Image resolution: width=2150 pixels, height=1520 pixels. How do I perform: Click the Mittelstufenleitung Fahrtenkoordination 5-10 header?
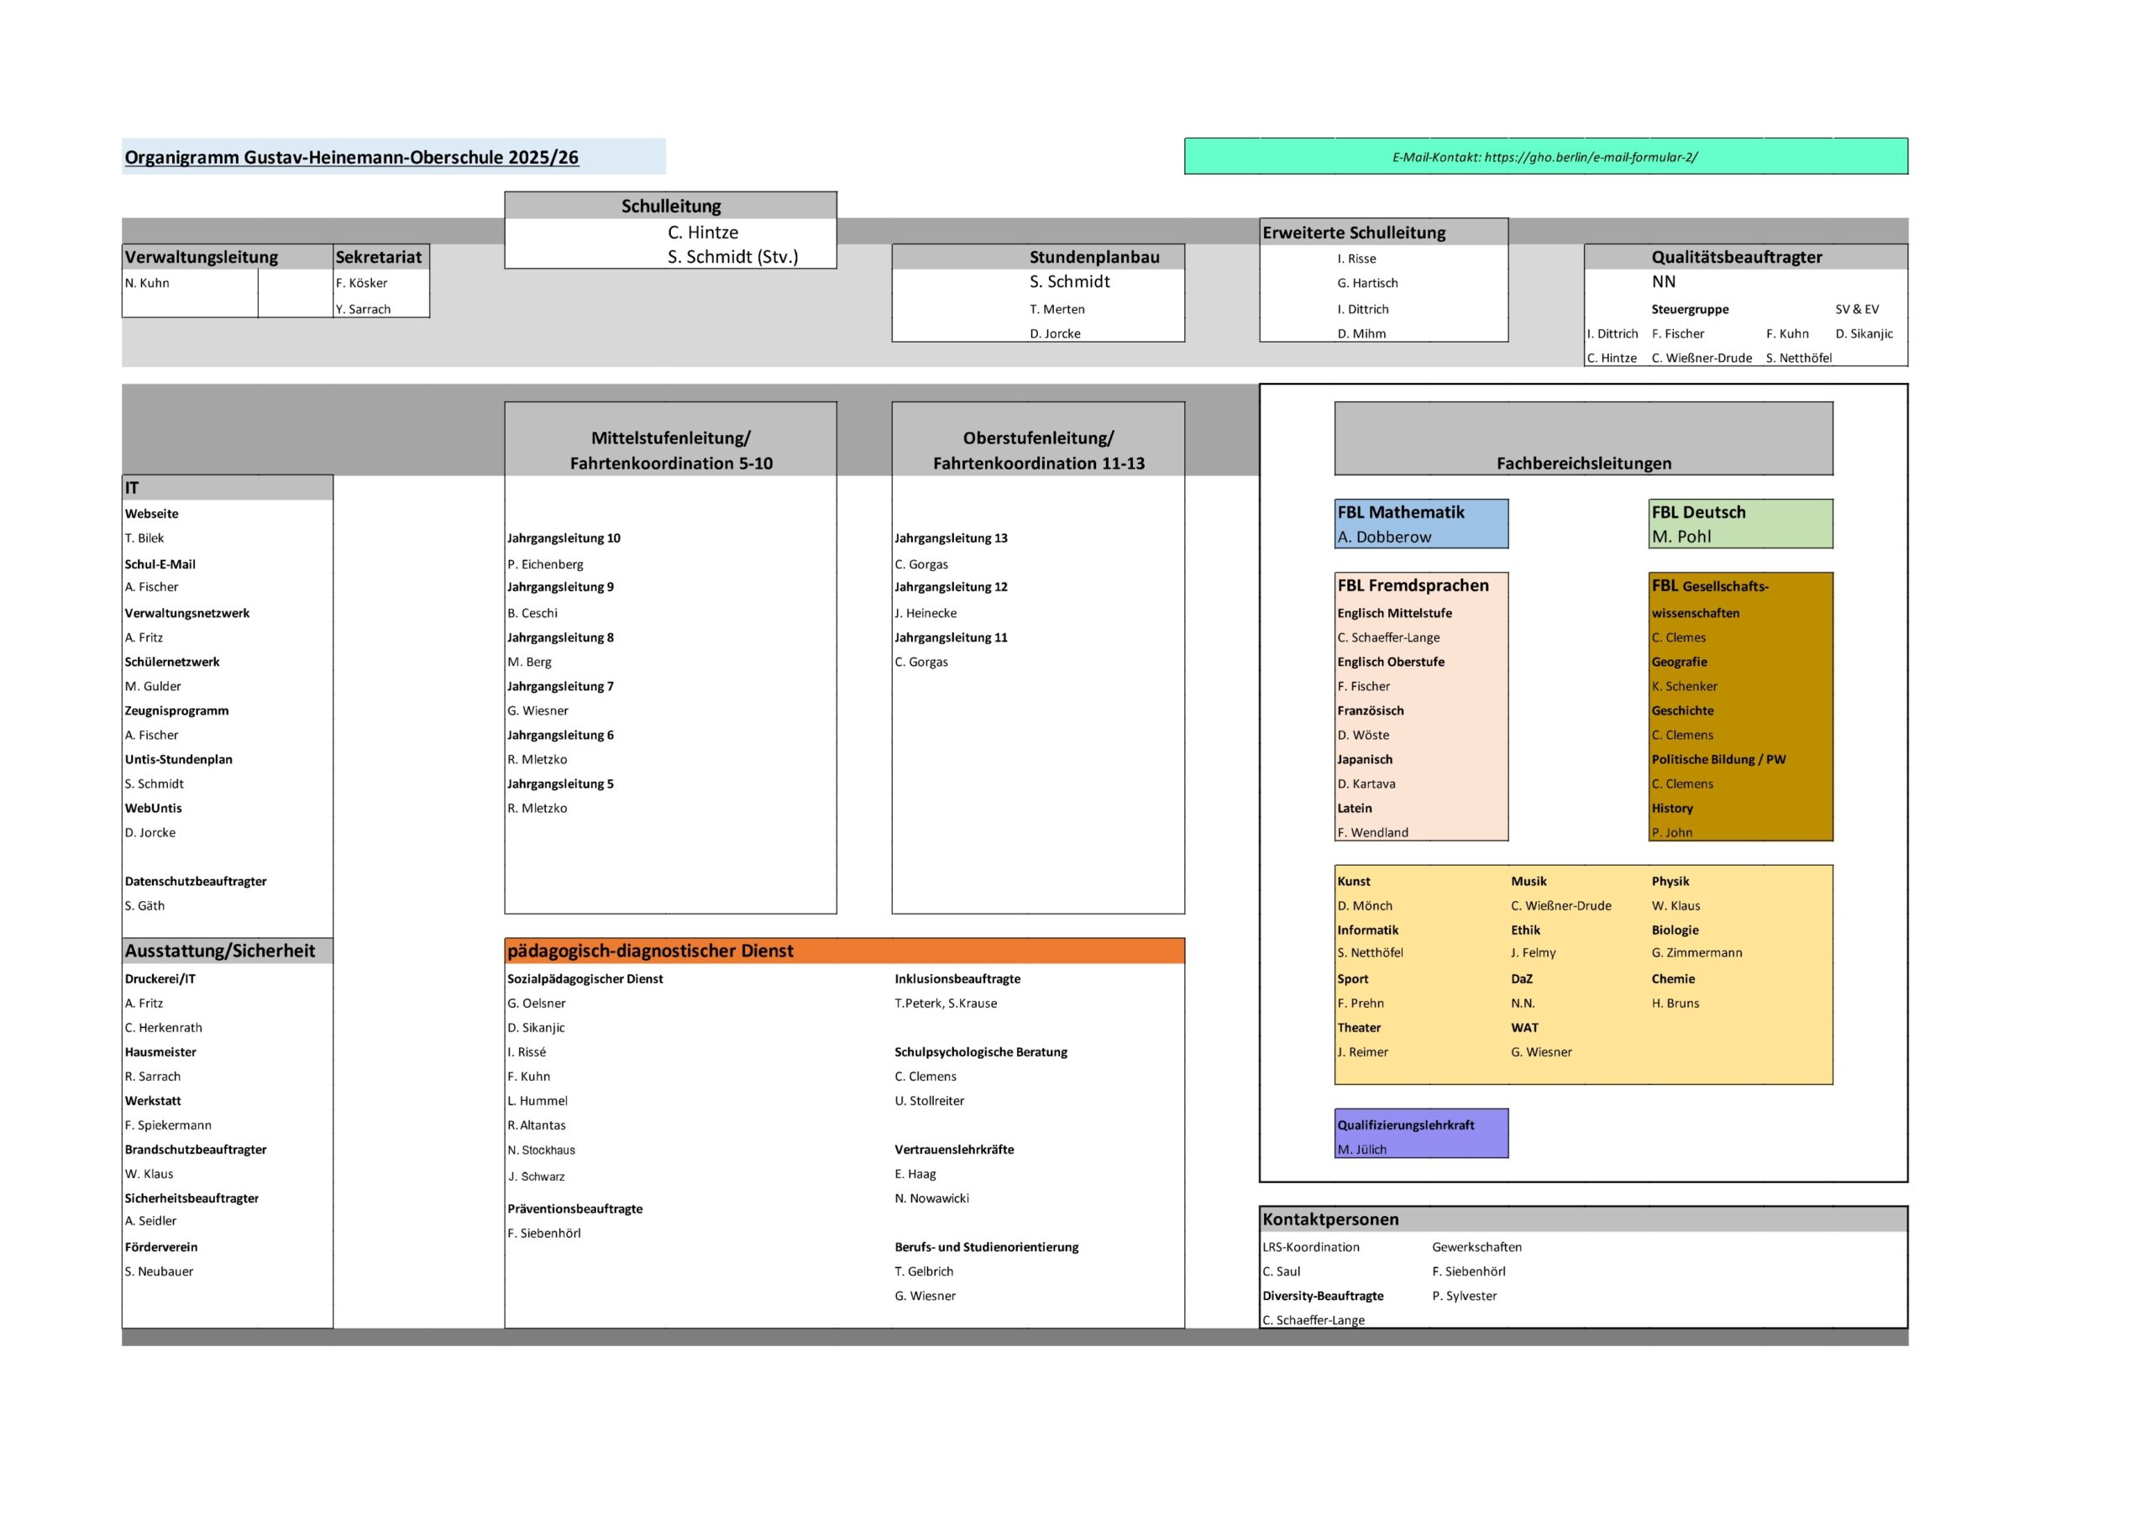coord(670,439)
